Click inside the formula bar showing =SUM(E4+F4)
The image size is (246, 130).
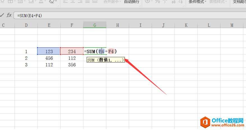[130, 15]
